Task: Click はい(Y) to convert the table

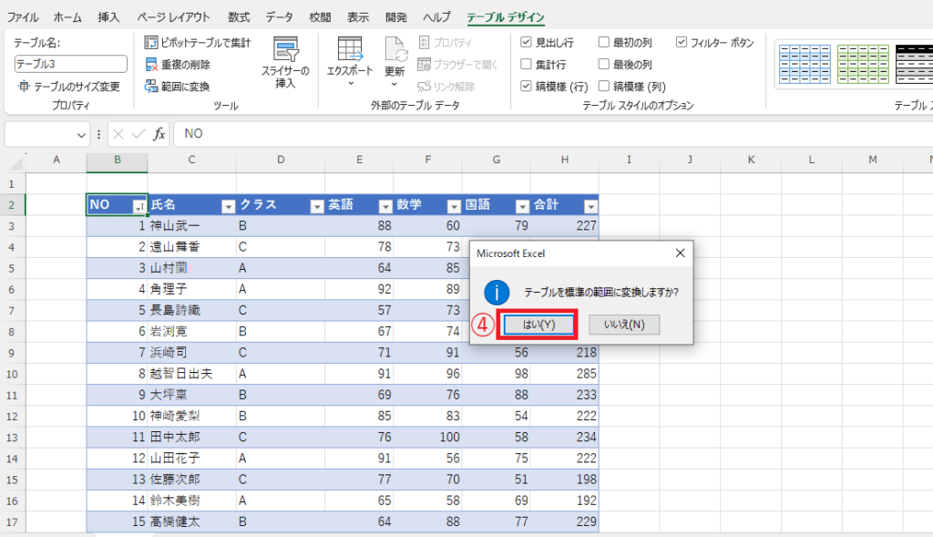Action: tap(538, 325)
